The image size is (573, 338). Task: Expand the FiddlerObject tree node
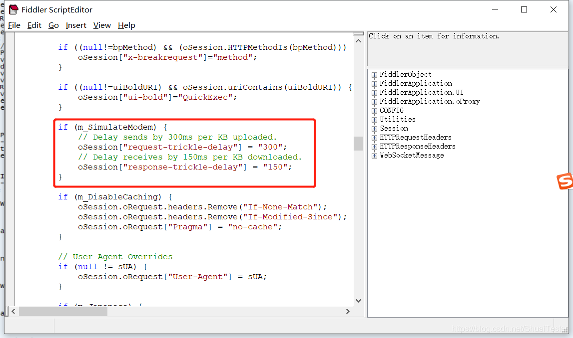[374, 75]
